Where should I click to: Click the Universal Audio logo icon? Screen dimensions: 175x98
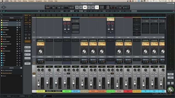[4, 7]
